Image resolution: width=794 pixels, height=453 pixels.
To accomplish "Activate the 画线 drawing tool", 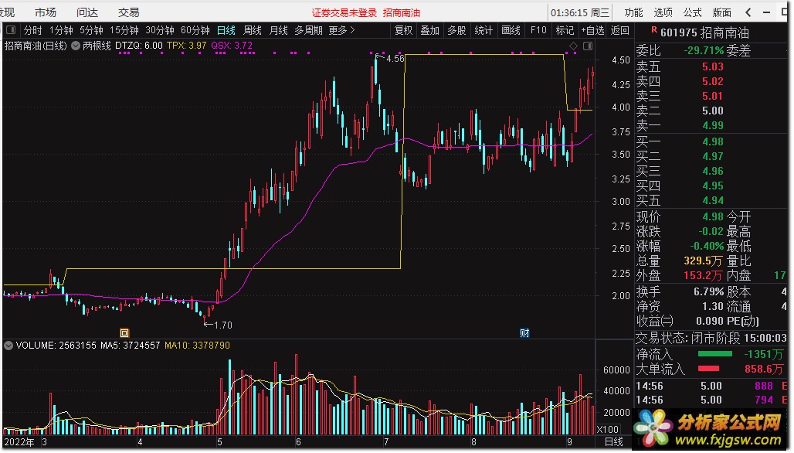I will coord(511,30).
